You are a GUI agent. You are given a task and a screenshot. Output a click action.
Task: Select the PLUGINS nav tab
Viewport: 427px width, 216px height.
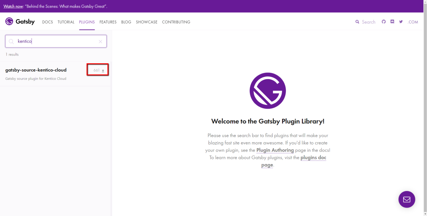[87, 22]
